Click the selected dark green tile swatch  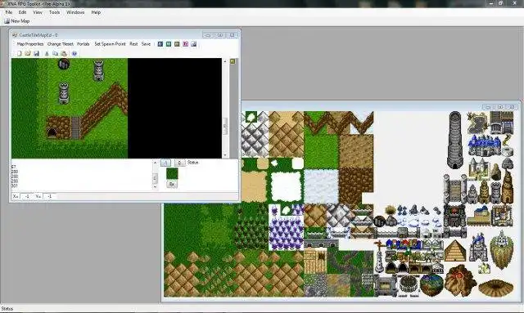172,173
